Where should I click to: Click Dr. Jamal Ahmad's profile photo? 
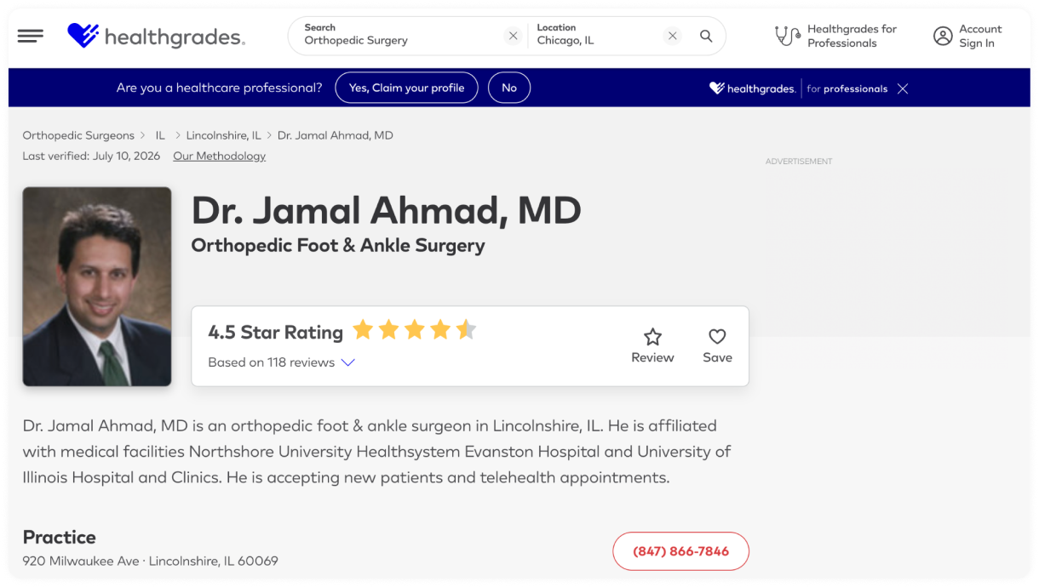(97, 287)
